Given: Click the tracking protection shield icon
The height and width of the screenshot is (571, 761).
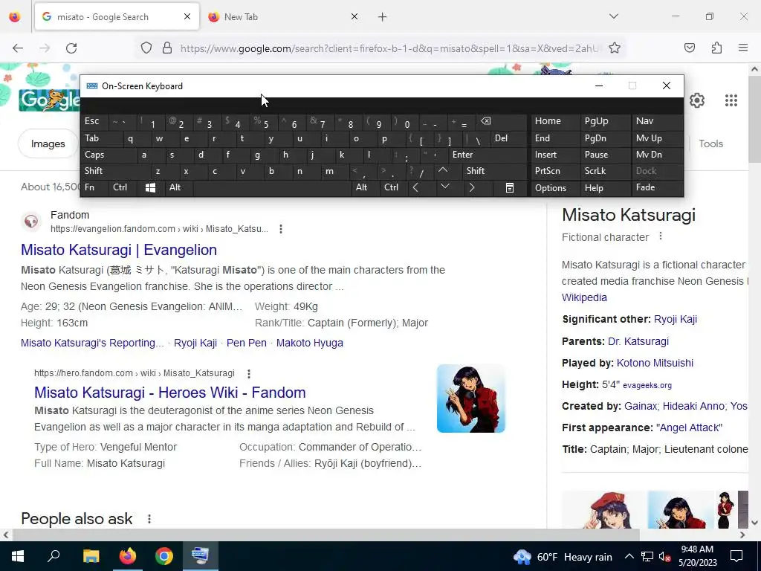Looking at the screenshot, I should click(x=146, y=48).
